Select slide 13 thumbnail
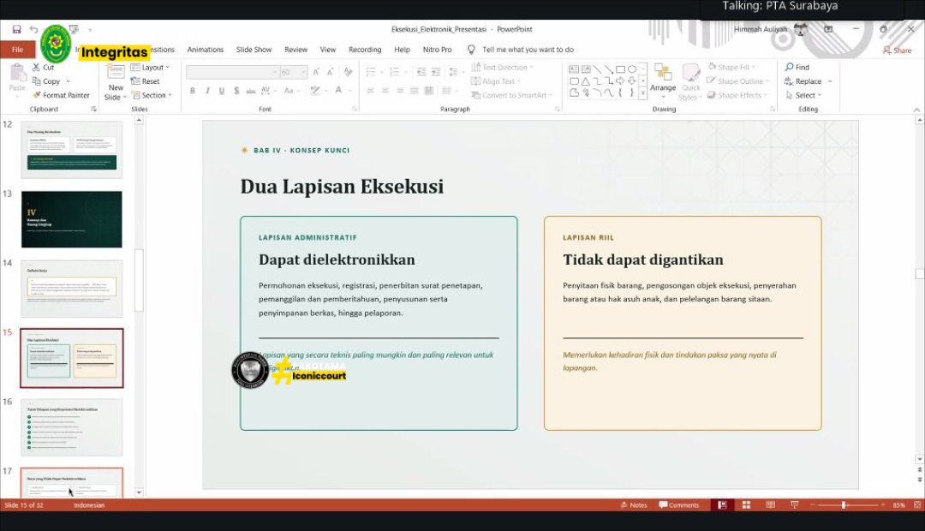Image resolution: width=925 pixels, height=531 pixels. tap(72, 219)
